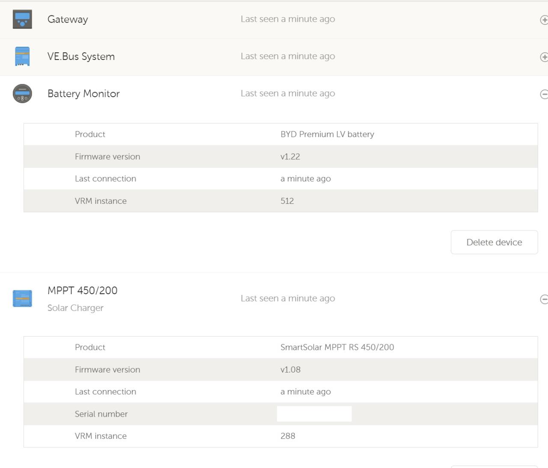This screenshot has height=468, width=548.
Task: Delete the Battery Monitor device
Action: tap(494, 242)
